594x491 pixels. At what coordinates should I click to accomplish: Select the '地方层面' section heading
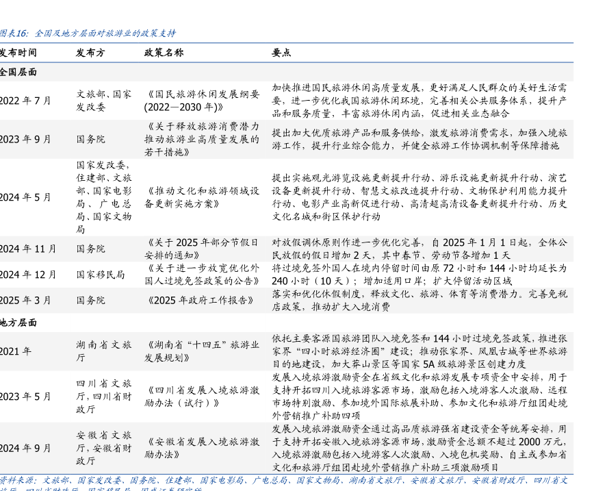[x=18, y=323]
